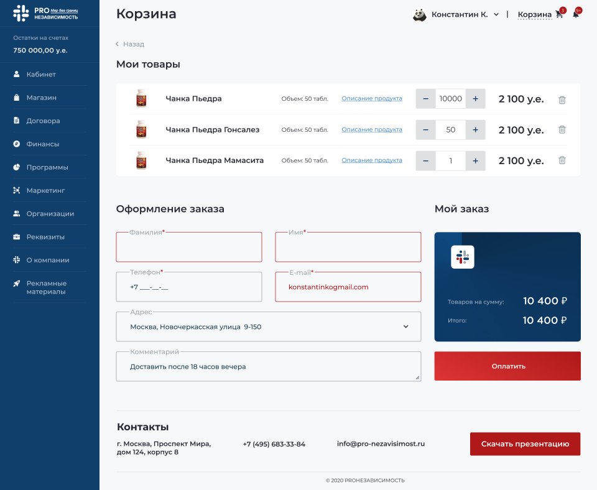Click the panda user avatar

pos(420,14)
